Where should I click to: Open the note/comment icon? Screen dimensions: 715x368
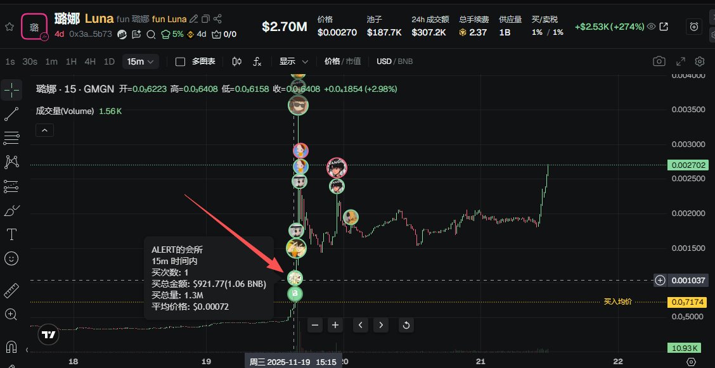136,34
